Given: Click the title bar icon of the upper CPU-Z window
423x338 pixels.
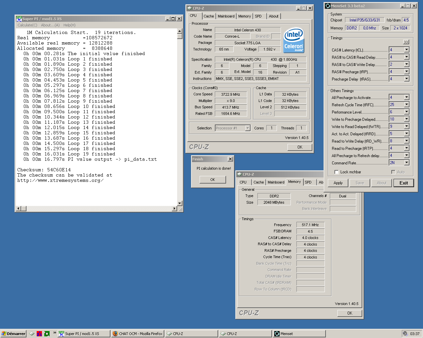Looking at the screenshot, I should click(189, 8).
